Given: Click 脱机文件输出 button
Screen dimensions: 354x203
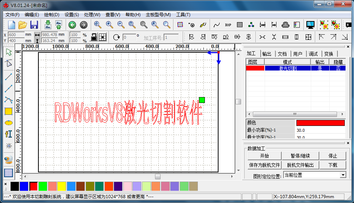Looking at the screenshot, I should click(300, 165).
